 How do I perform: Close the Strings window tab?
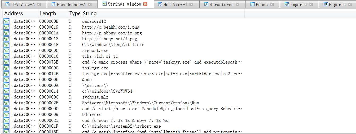[x=145, y=4]
